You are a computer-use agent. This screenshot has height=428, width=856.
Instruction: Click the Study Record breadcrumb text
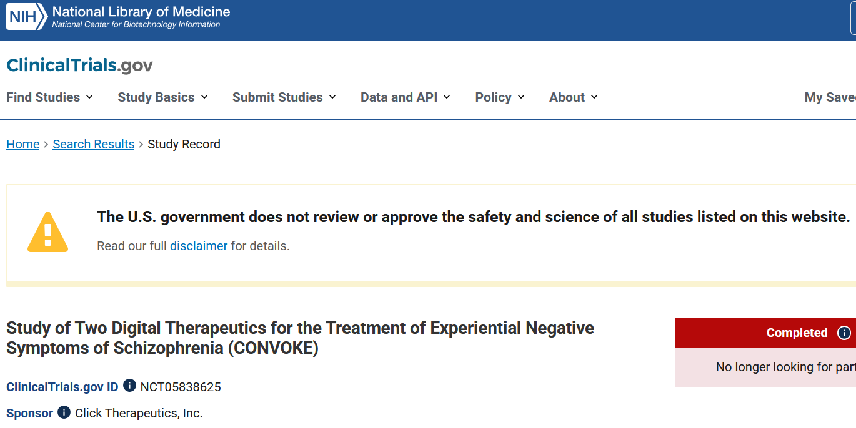[x=184, y=144]
